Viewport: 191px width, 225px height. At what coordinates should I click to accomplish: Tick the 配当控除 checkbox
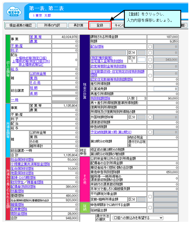click(x=150, y=47)
